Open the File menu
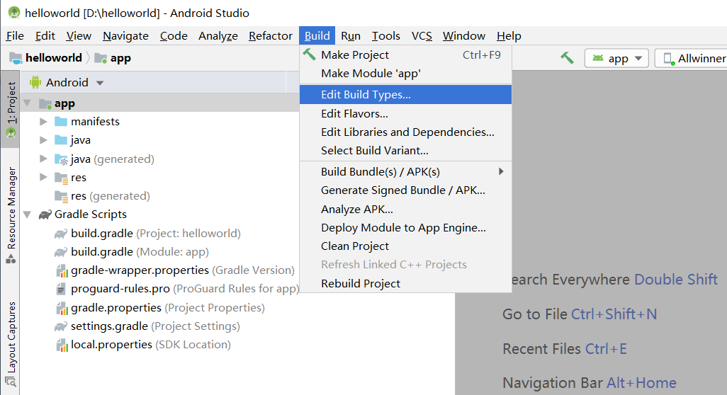This screenshot has height=395, width=727. pyautogui.click(x=15, y=35)
